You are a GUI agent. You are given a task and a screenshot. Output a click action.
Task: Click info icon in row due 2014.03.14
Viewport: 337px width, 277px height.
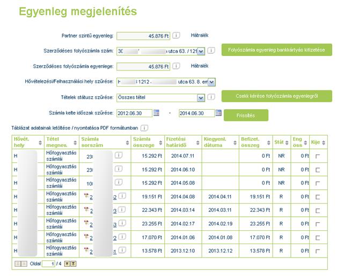(x=122, y=209)
